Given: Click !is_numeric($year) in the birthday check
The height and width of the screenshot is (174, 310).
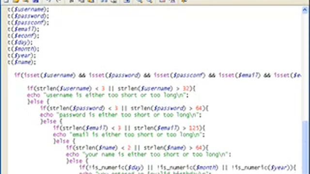Looking at the screenshot, I should pos(261,168).
